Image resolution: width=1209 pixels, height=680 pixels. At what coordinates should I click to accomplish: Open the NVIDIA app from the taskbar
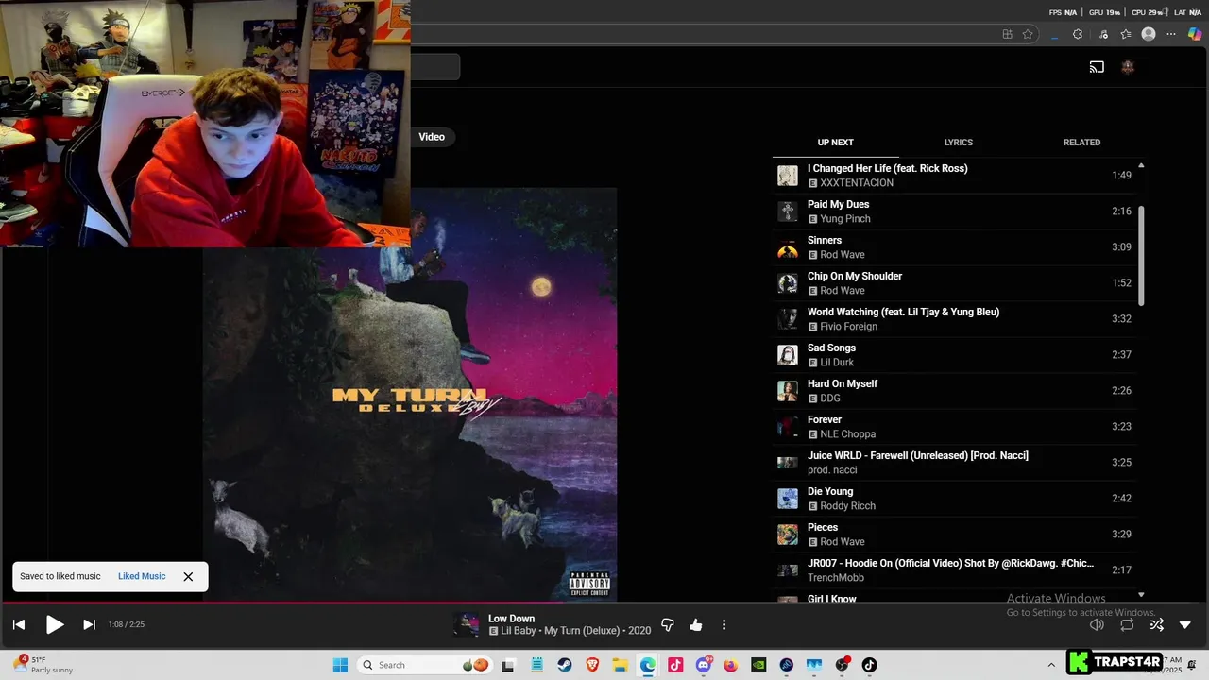[758, 665]
